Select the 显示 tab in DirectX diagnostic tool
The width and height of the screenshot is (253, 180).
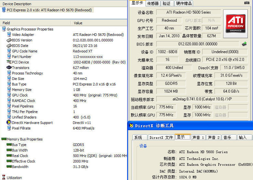click(183, 137)
